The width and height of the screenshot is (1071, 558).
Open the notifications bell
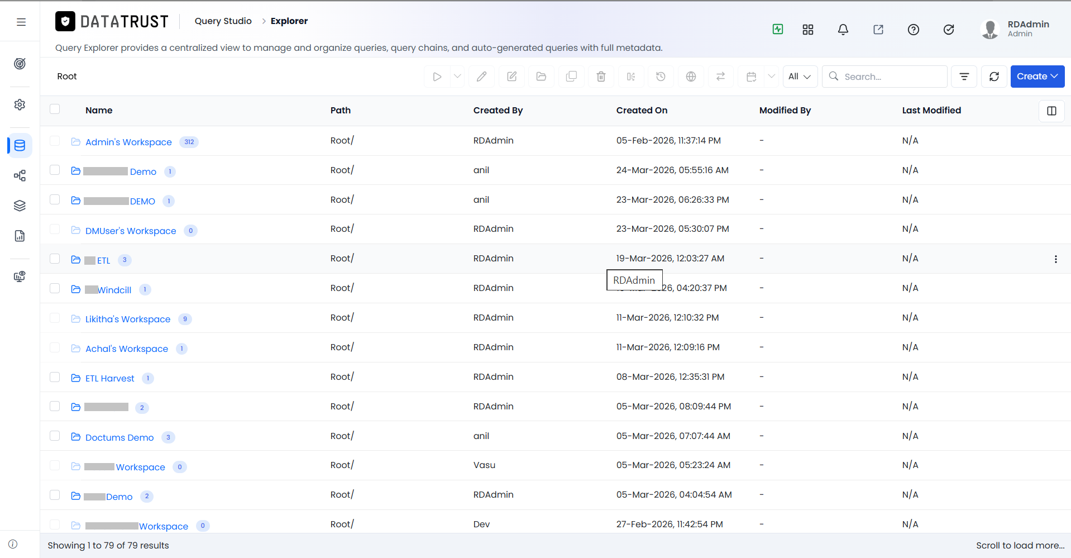843,30
